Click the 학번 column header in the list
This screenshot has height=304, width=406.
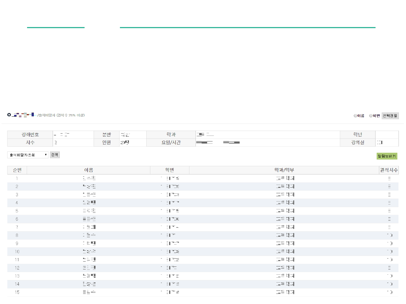(x=170, y=170)
